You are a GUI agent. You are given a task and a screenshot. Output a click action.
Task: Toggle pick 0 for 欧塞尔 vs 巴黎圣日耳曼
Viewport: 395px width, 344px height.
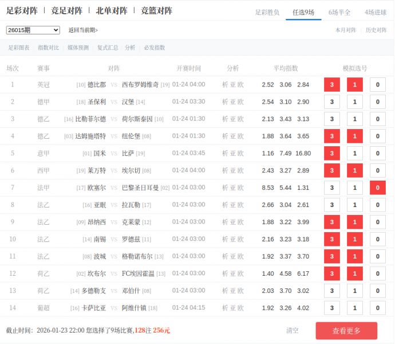[377, 188]
